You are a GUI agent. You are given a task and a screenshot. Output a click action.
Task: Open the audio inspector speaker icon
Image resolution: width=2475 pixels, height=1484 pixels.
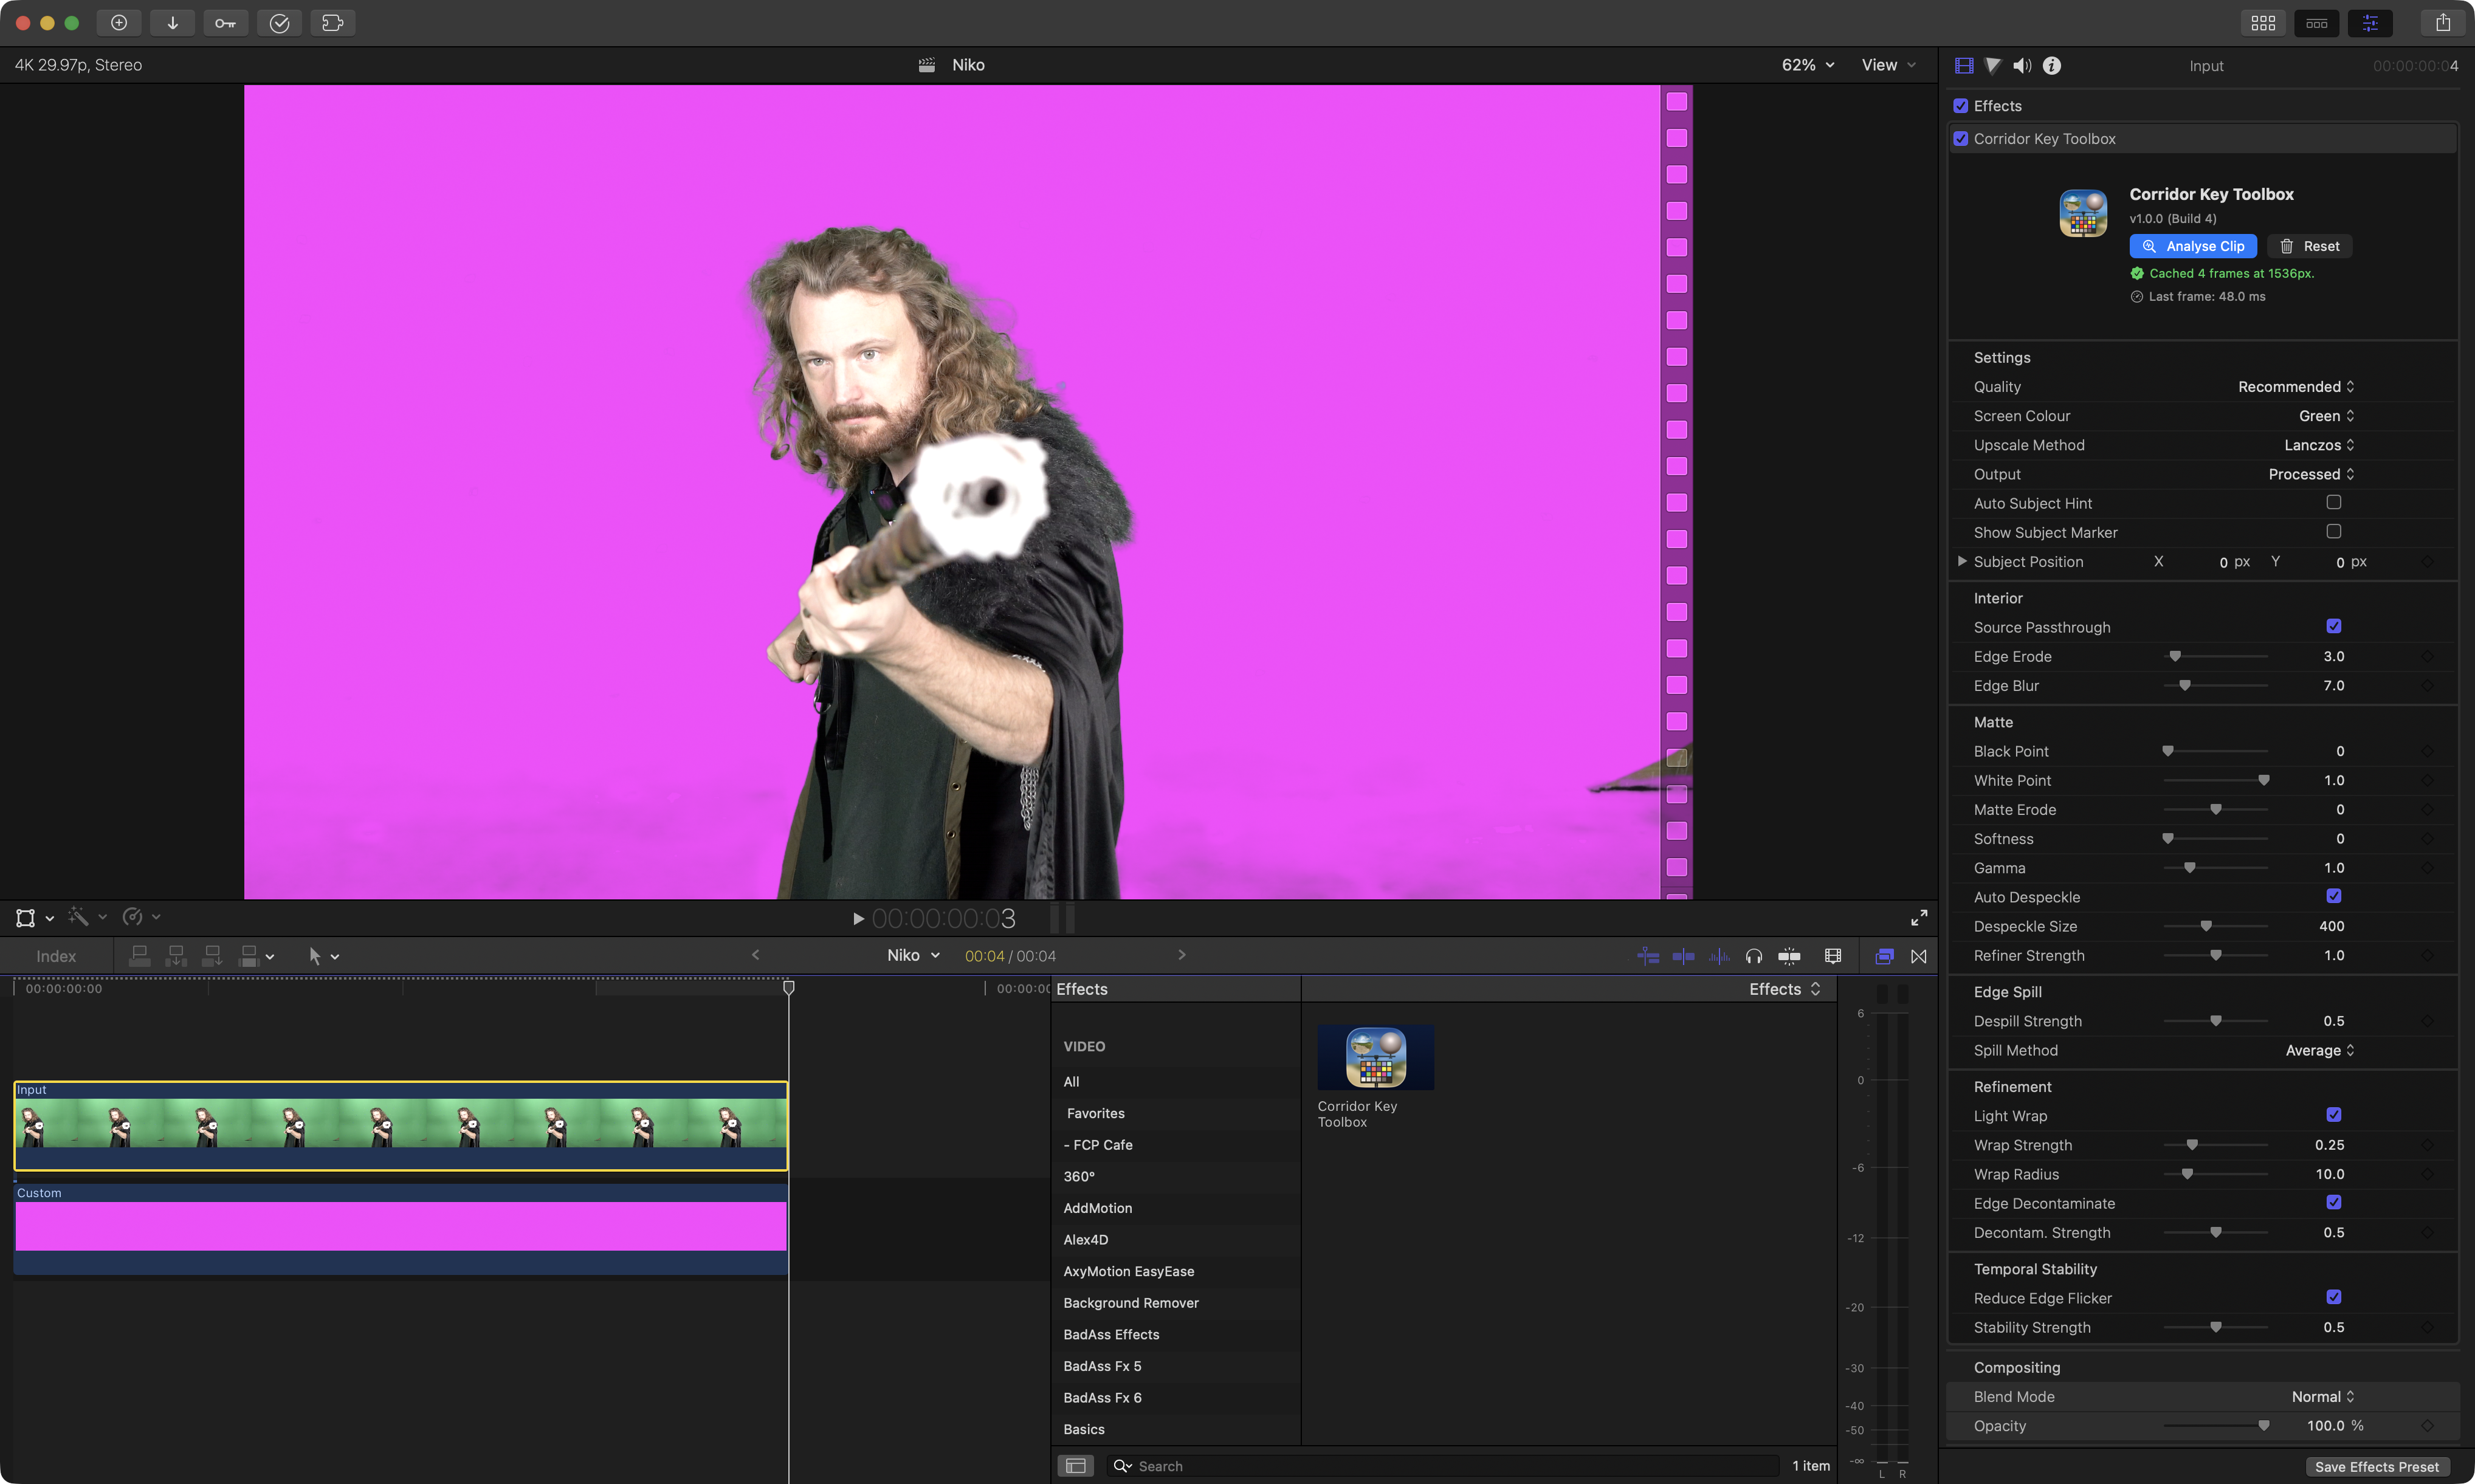(x=2021, y=65)
